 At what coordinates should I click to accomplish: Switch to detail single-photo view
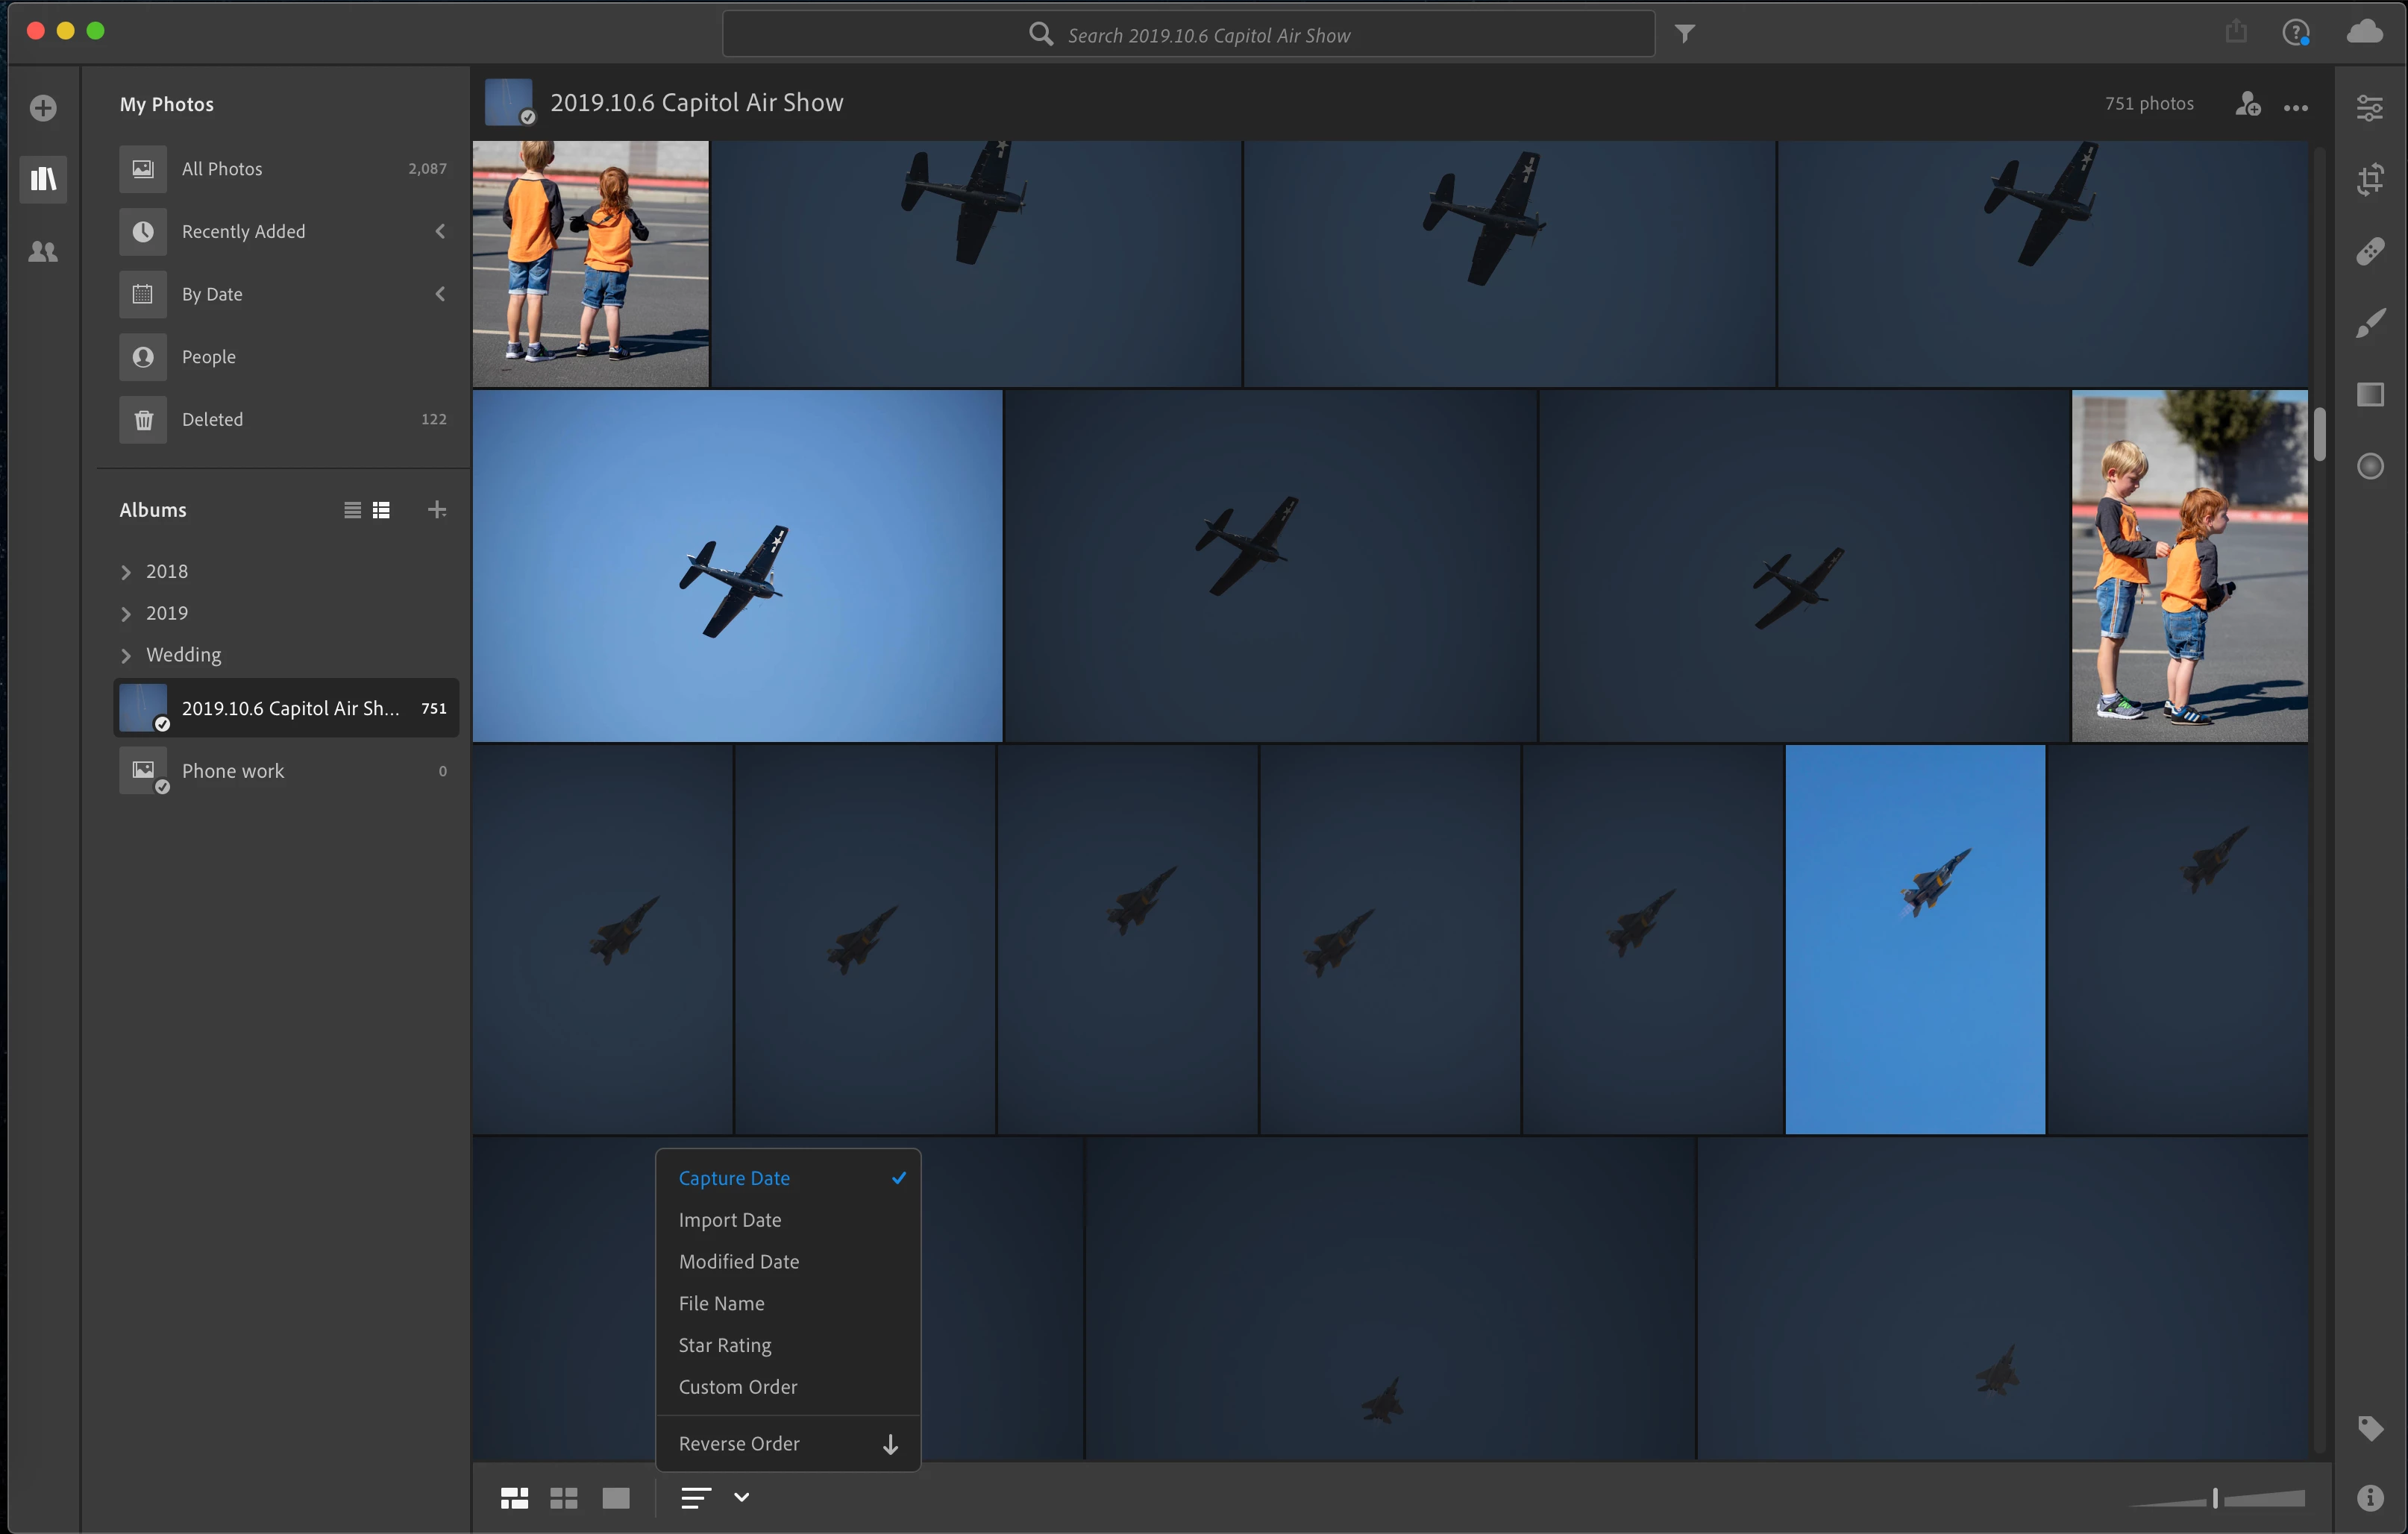point(616,1497)
